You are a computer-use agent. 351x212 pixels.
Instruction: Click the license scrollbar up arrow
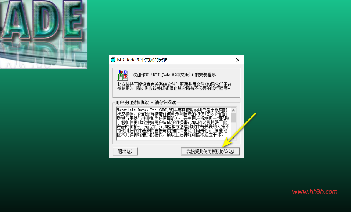pyautogui.click(x=234, y=110)
